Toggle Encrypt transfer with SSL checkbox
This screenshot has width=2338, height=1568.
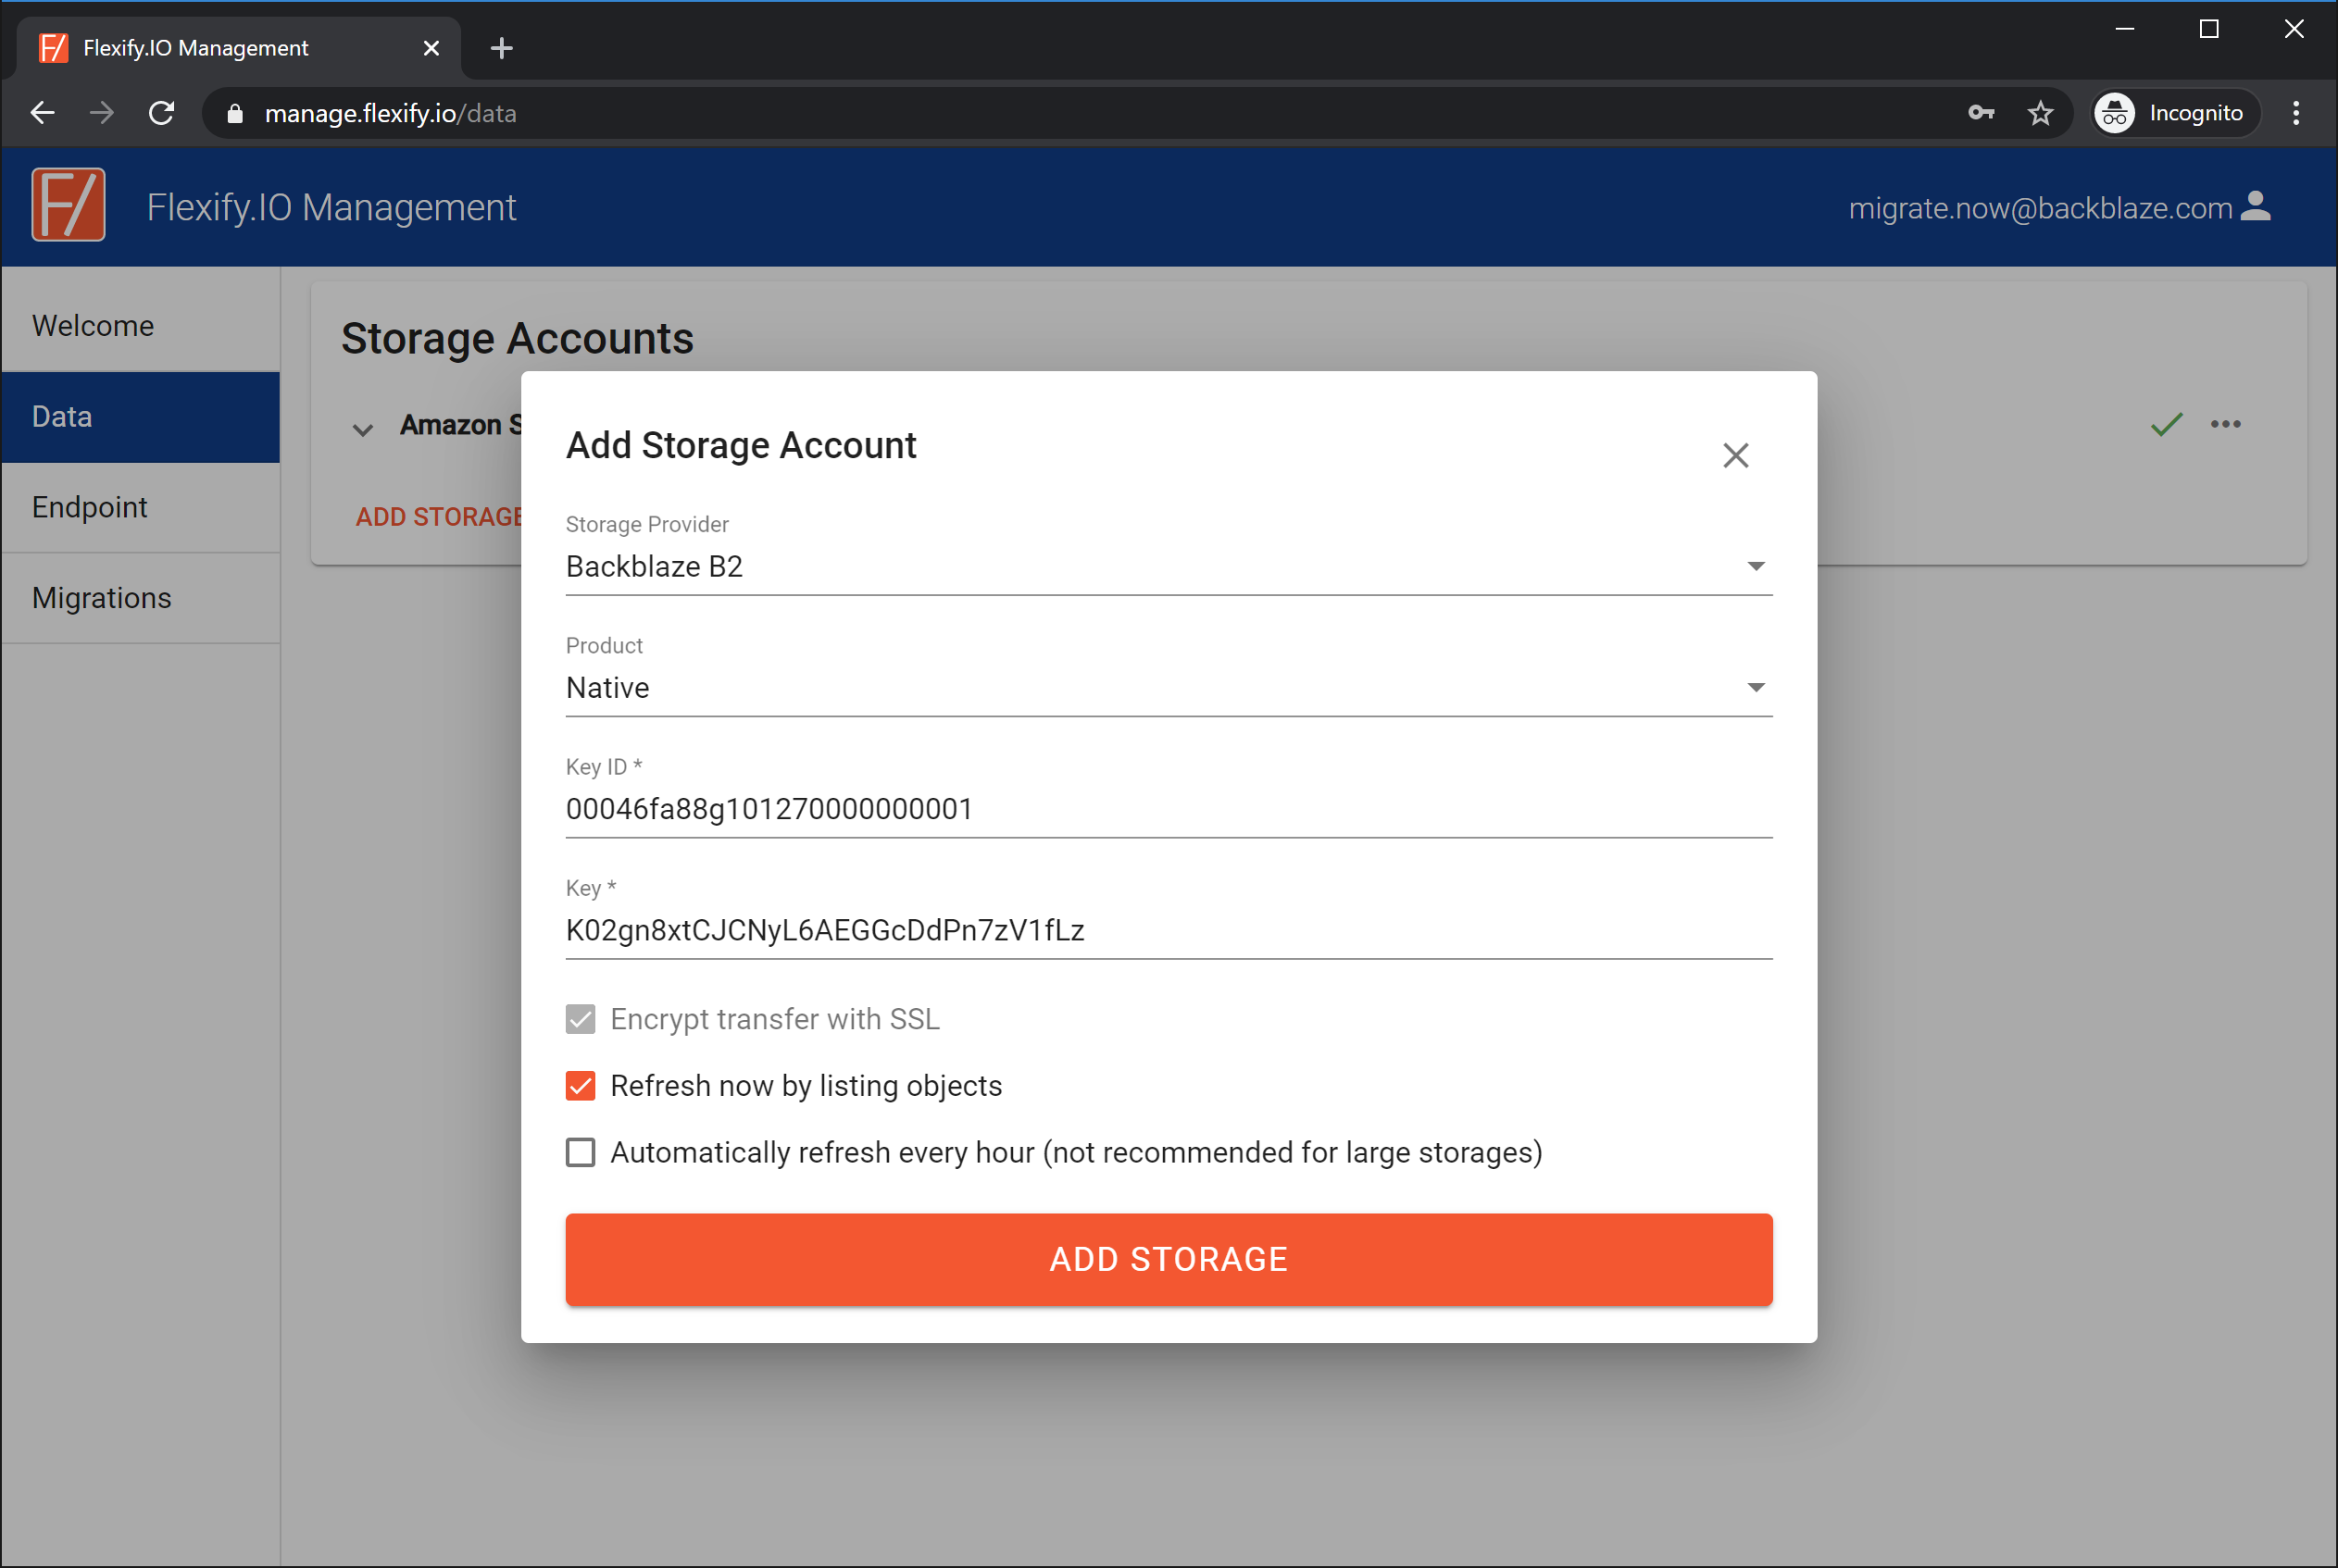tap(581, 1019)
